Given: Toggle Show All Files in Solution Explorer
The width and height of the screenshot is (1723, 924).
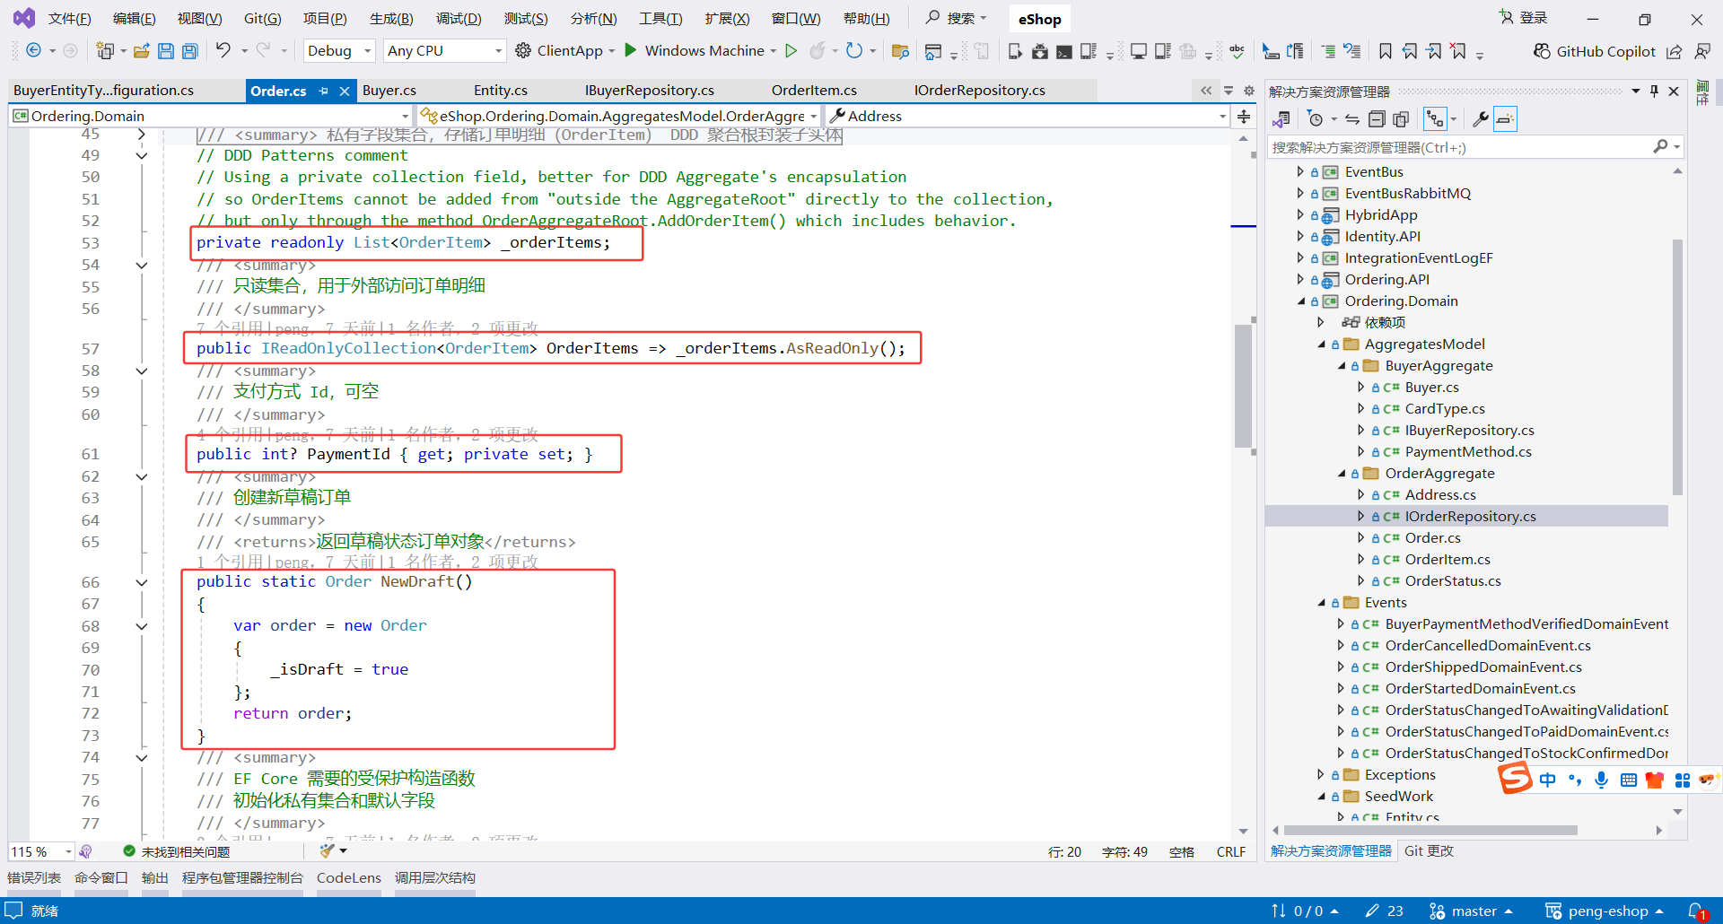Looking at the screenshot, I should tap(1401, 118).
